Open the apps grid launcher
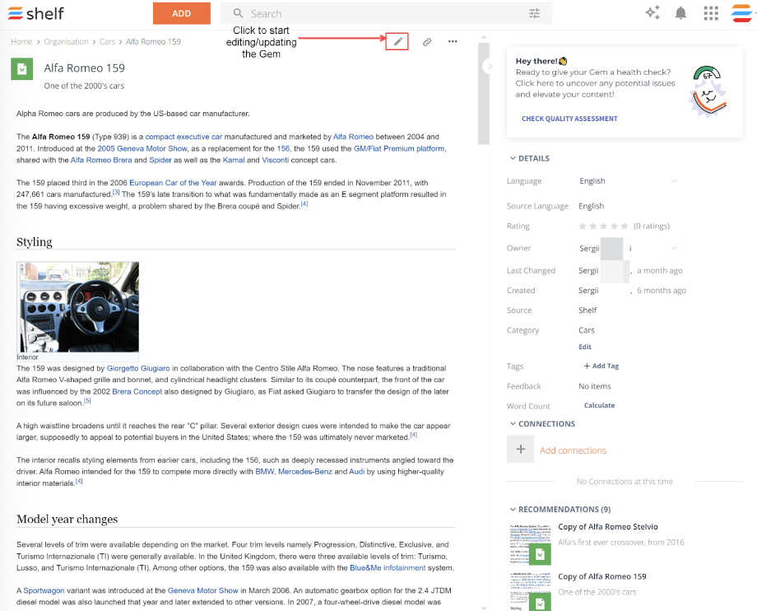The height and width of the screenshot is (611, 757). (x=711, y=13)
